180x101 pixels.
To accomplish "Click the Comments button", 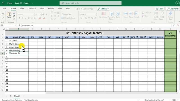I will tap(173, 9).
